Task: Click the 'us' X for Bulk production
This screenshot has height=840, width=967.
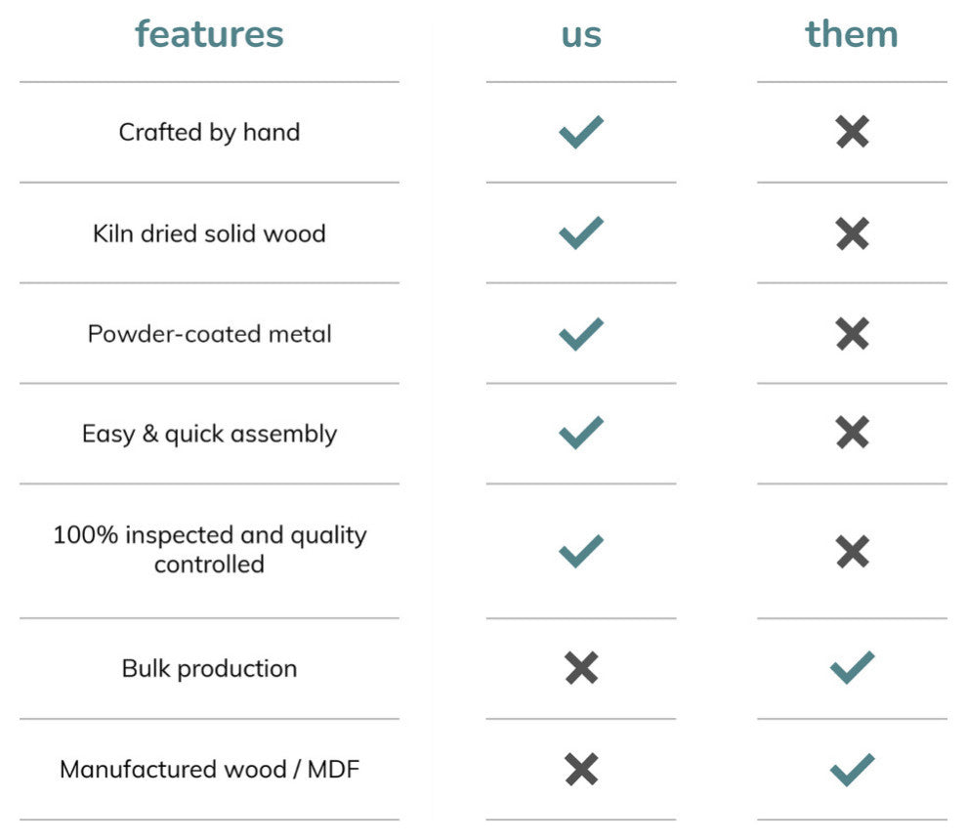Action: pos(581,668)
